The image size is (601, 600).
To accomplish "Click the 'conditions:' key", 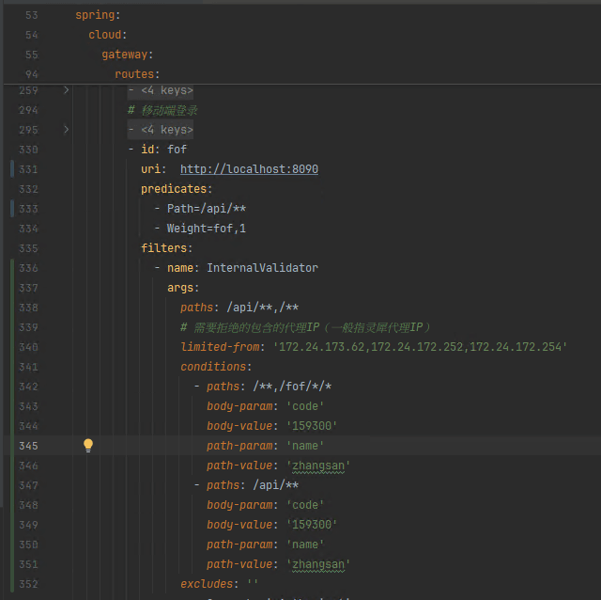I will 216,367.
